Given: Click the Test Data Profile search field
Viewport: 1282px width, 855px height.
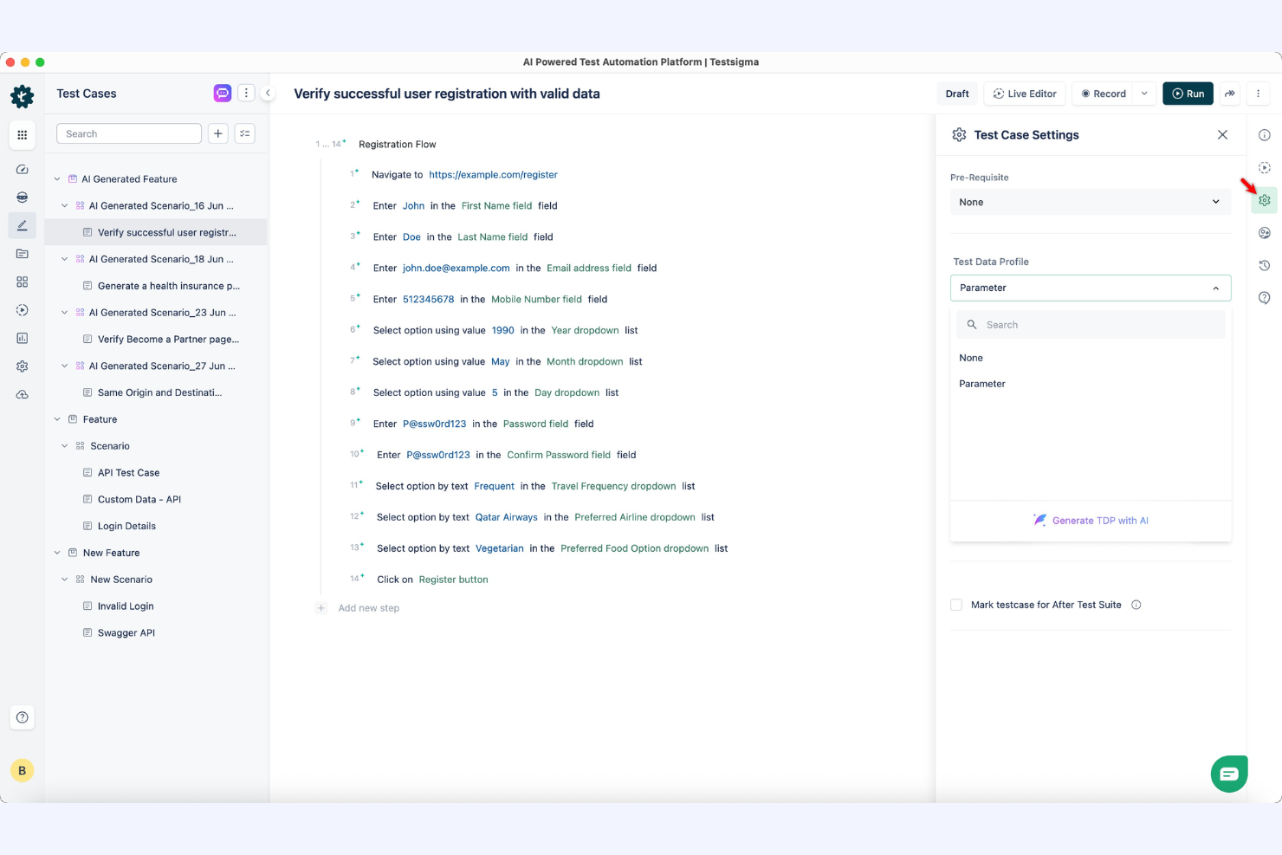Looking at the screenshot, I should click(1091, 324).
